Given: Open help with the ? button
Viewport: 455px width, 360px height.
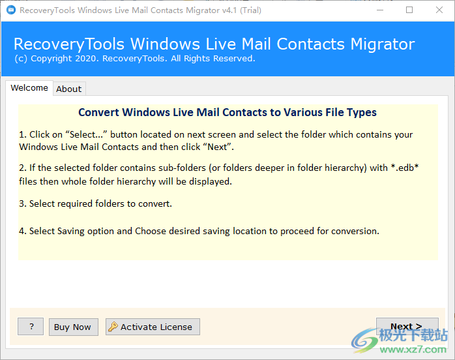Looking at the screenshot, I should click(x=31, y=327).
